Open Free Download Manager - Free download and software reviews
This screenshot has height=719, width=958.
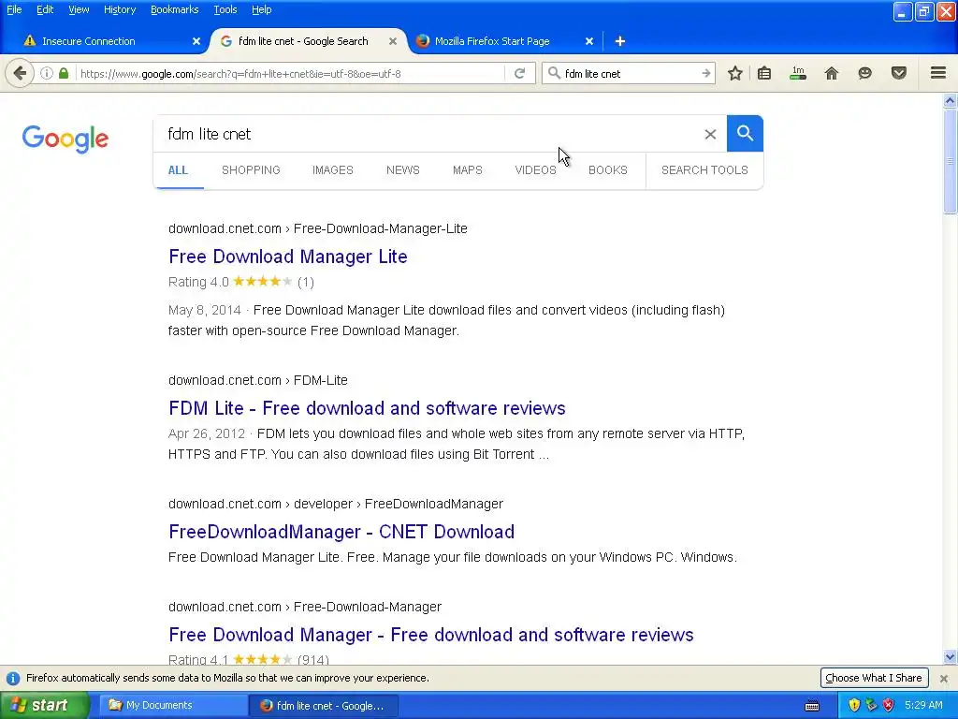pos(430,635)
